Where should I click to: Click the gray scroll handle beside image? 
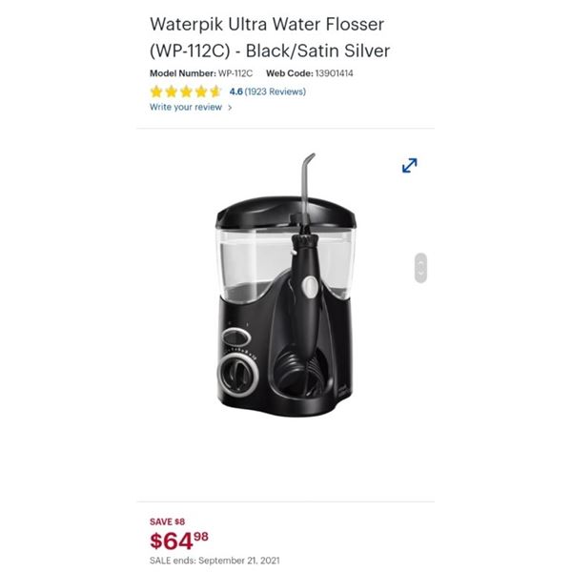pyautogui.click(x=420, y=268)
